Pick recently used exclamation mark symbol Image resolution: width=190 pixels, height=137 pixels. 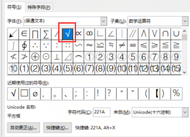(x=100, y=94)
